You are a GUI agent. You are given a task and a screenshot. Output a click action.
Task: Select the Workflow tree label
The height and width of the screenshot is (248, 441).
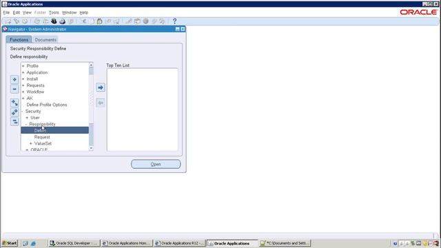click(35, 92)
